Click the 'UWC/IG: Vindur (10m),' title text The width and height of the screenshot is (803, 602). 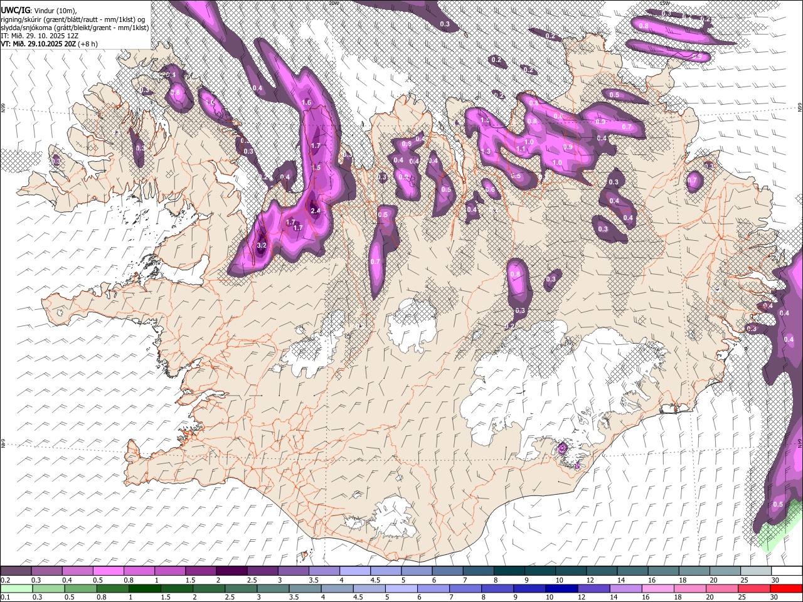click(38, 11)
